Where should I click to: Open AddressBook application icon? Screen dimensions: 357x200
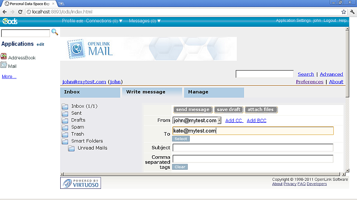point(4,57)
